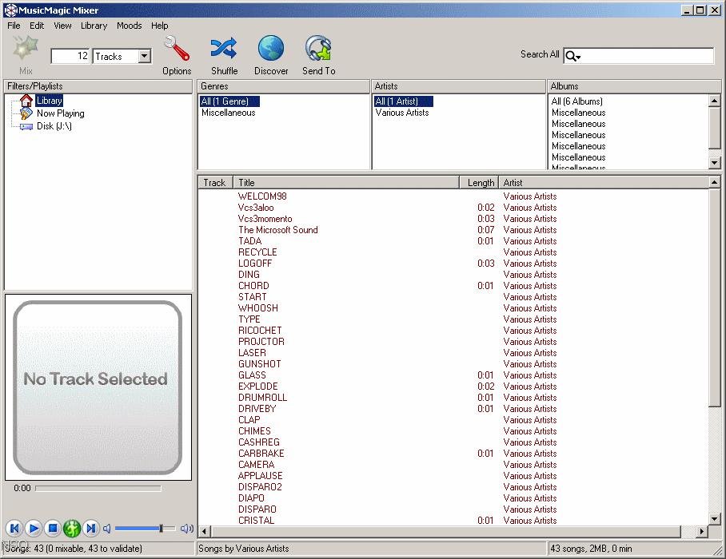Click the Albums panel header
726x559 pixels.
coord(634,86)
